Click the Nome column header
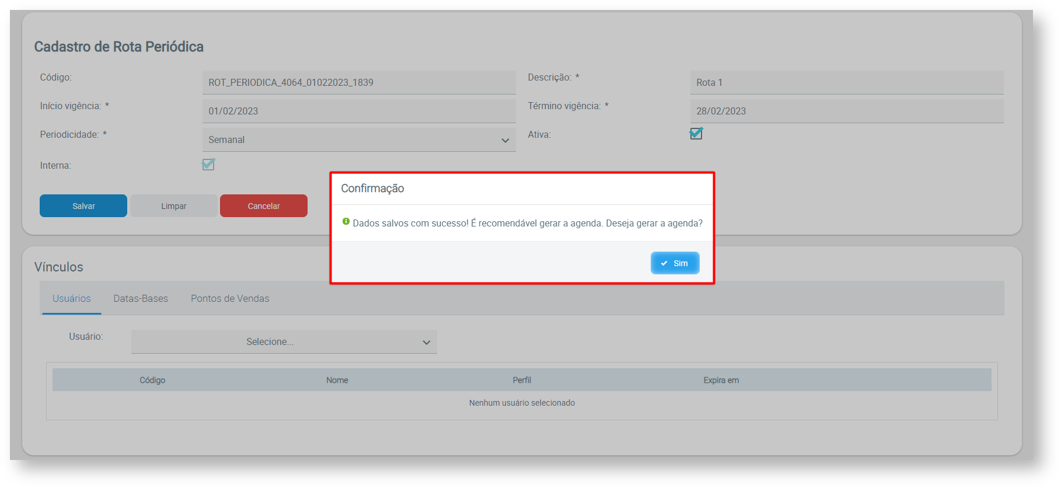Image resolution: width=1061 pixels, height=488 pixels. (x=337, y=380)
